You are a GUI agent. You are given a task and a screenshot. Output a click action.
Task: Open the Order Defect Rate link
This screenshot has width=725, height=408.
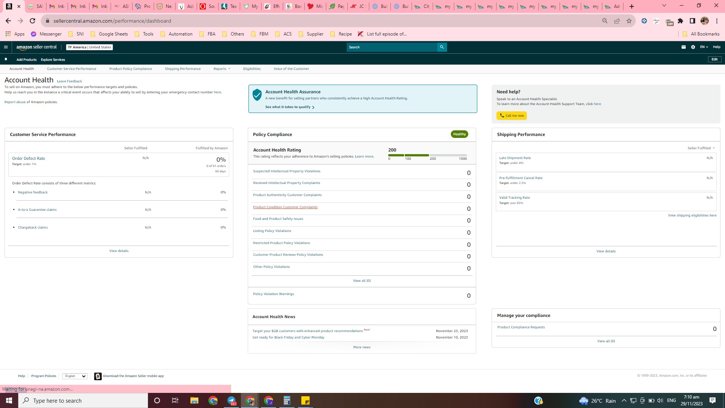29,159
